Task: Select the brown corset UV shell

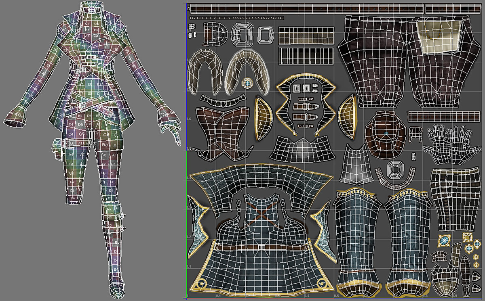Action: 220,131
